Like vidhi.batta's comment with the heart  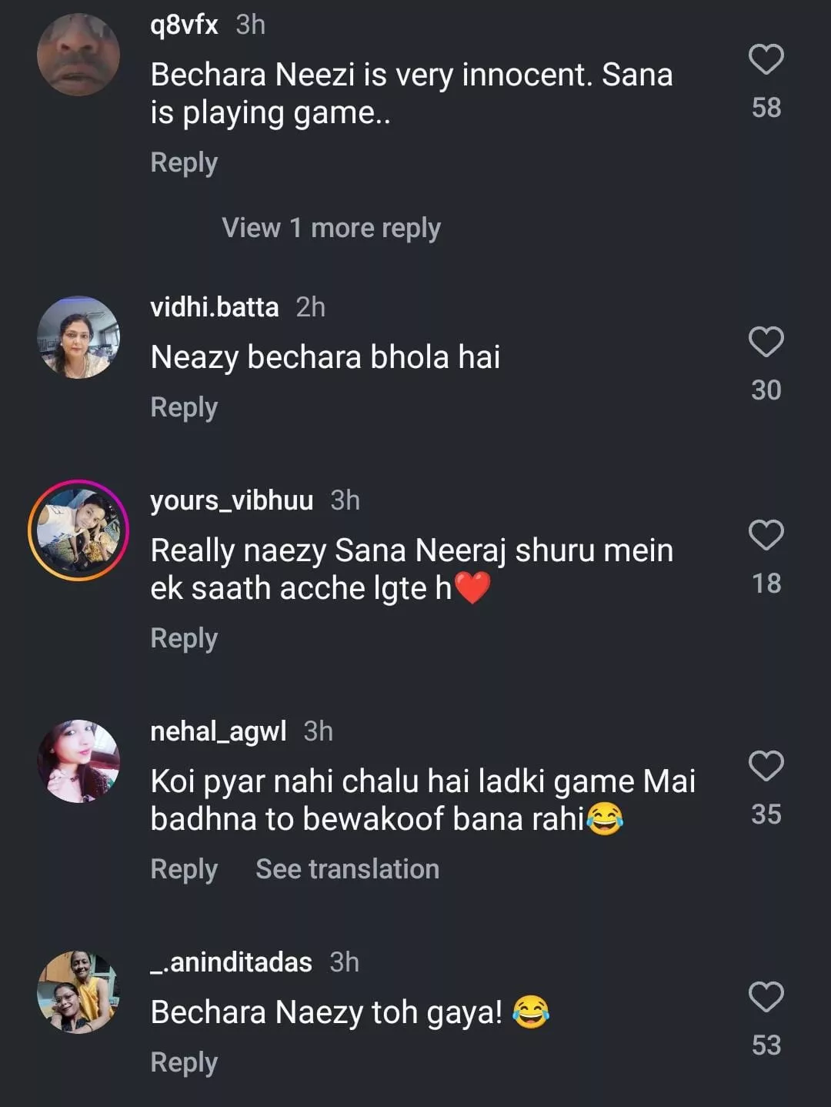766,343
